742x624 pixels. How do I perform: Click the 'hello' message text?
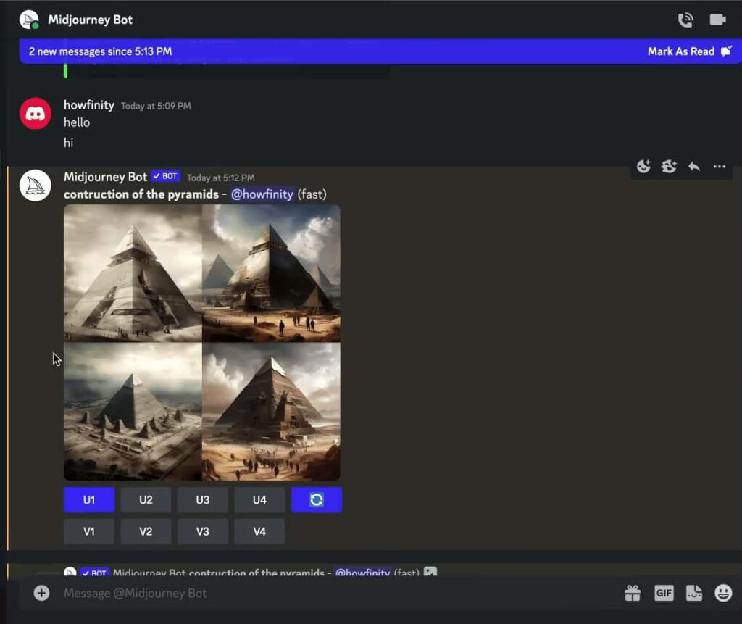pos(77,122)
